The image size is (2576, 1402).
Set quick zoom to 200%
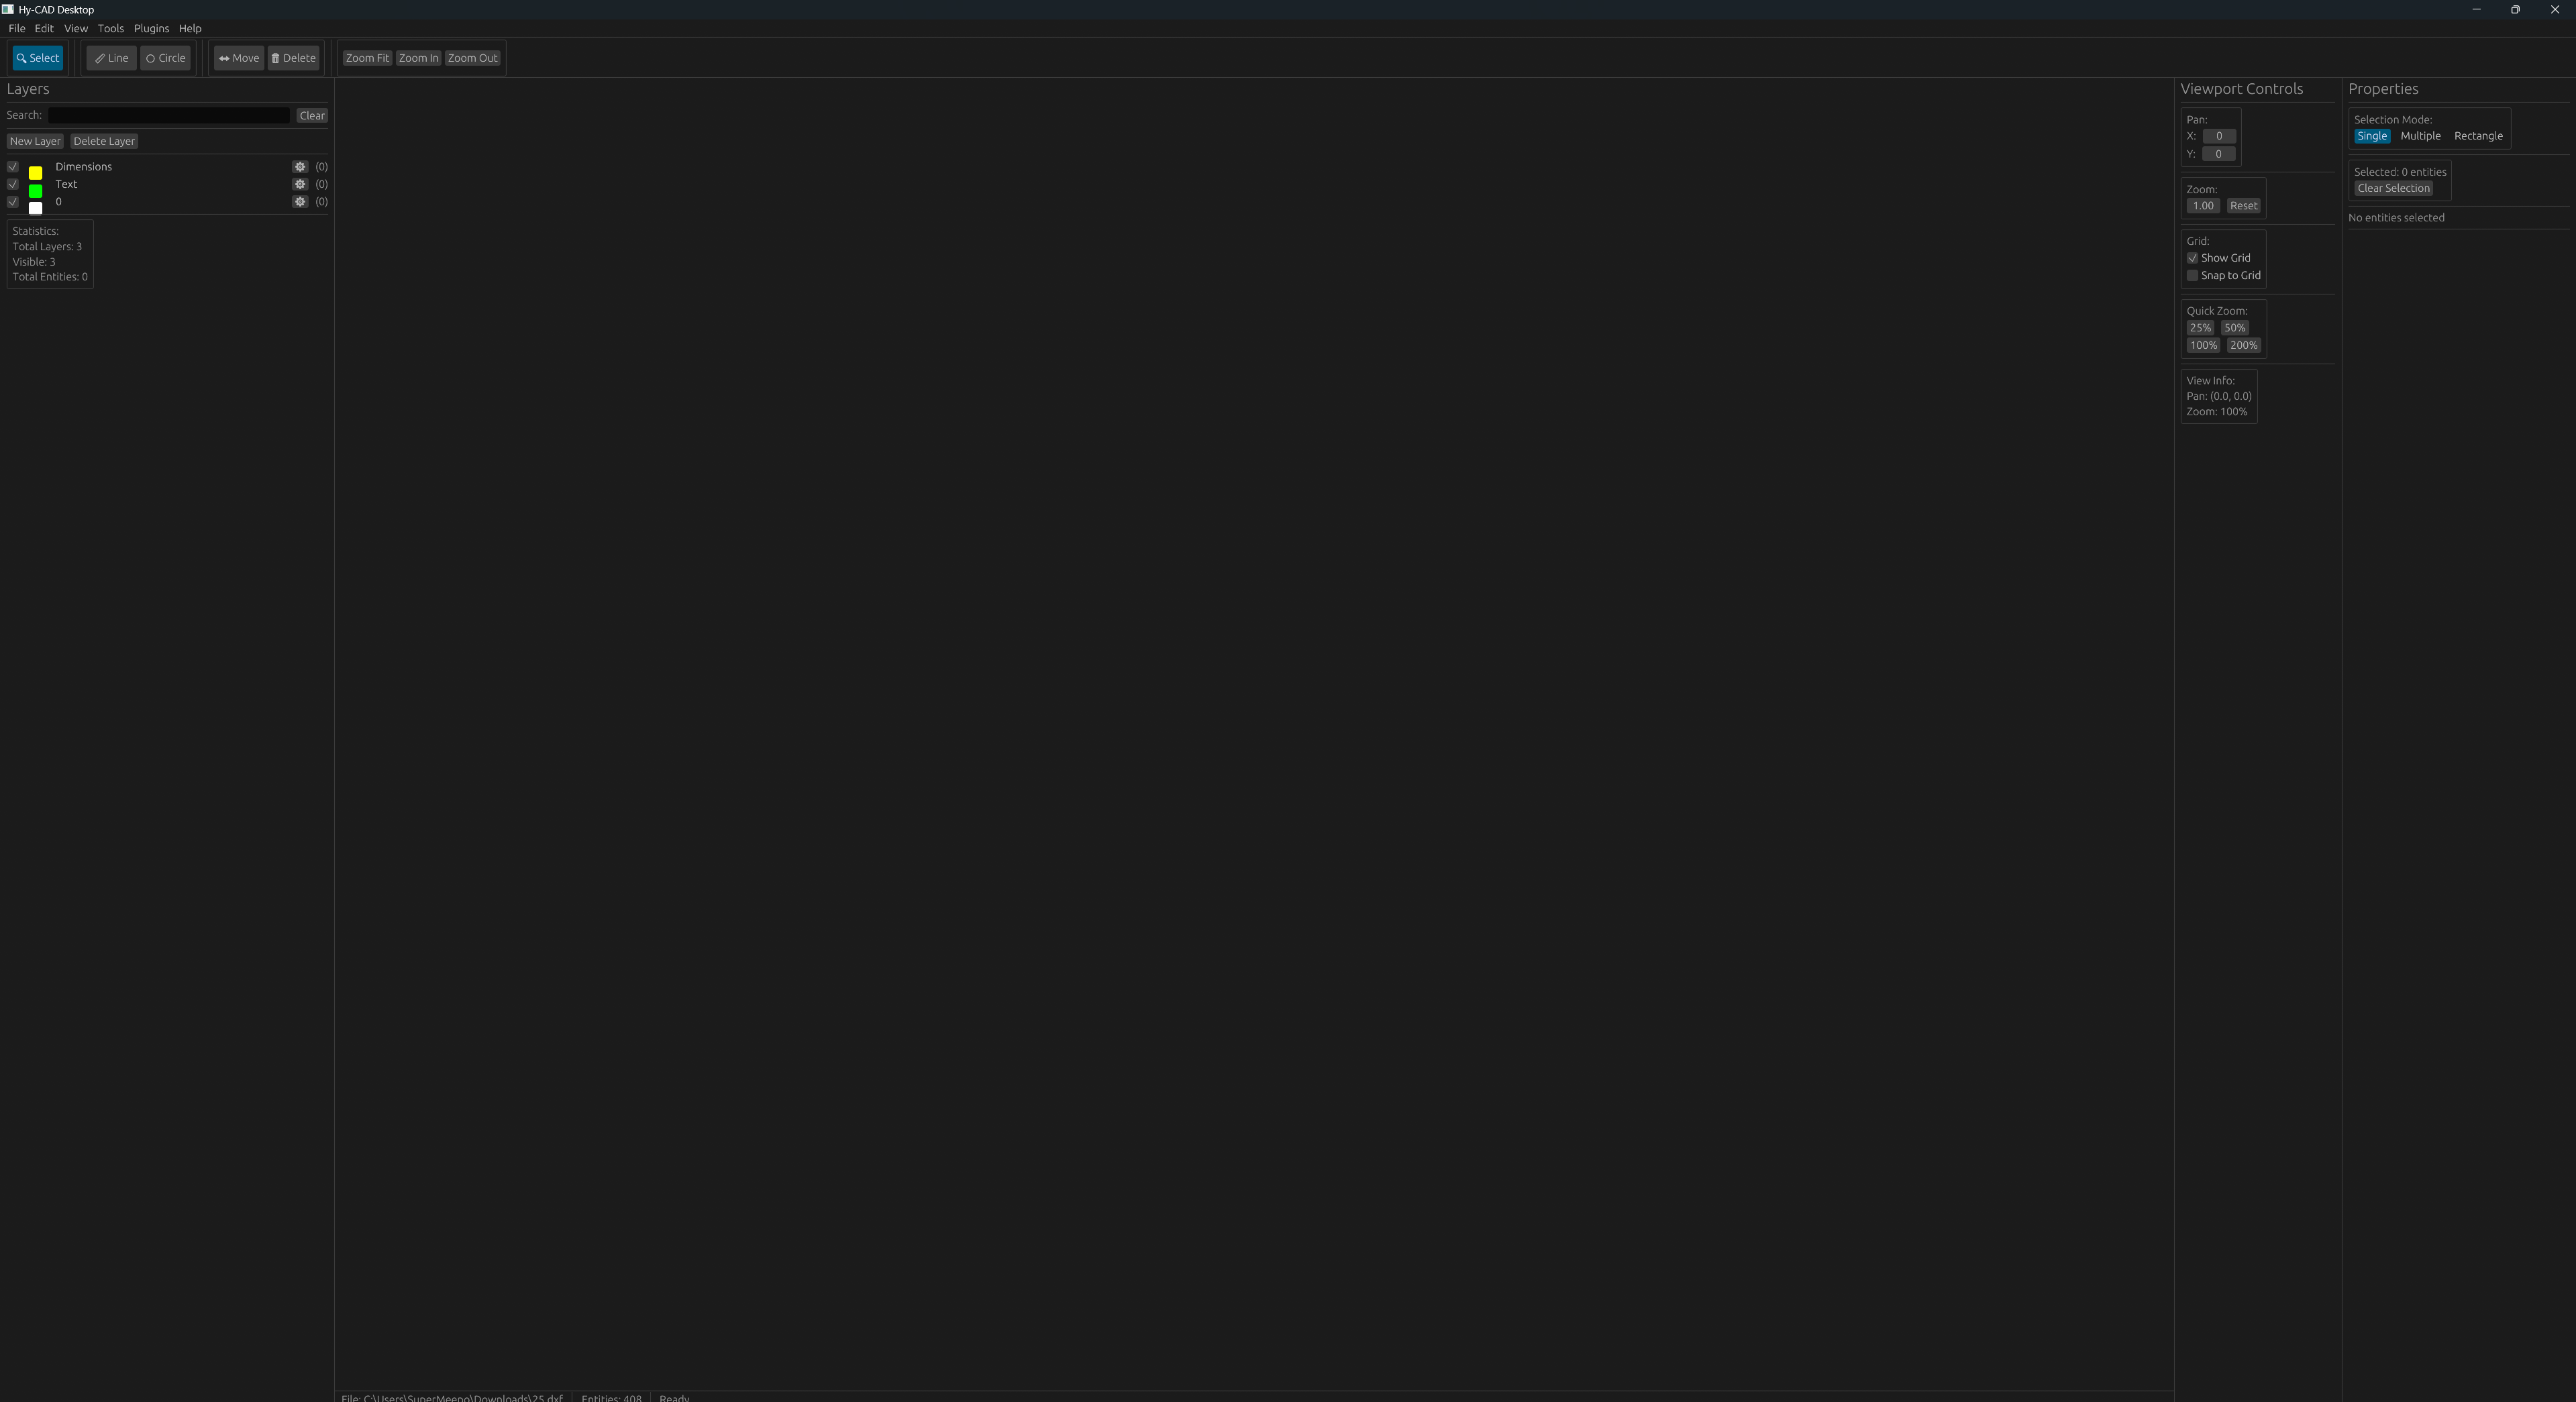tap(2243, 346)
